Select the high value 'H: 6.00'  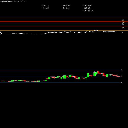click(x=67, y=6)
